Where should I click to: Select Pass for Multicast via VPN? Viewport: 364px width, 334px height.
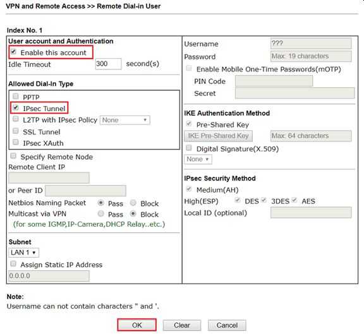tap(100, 213)
